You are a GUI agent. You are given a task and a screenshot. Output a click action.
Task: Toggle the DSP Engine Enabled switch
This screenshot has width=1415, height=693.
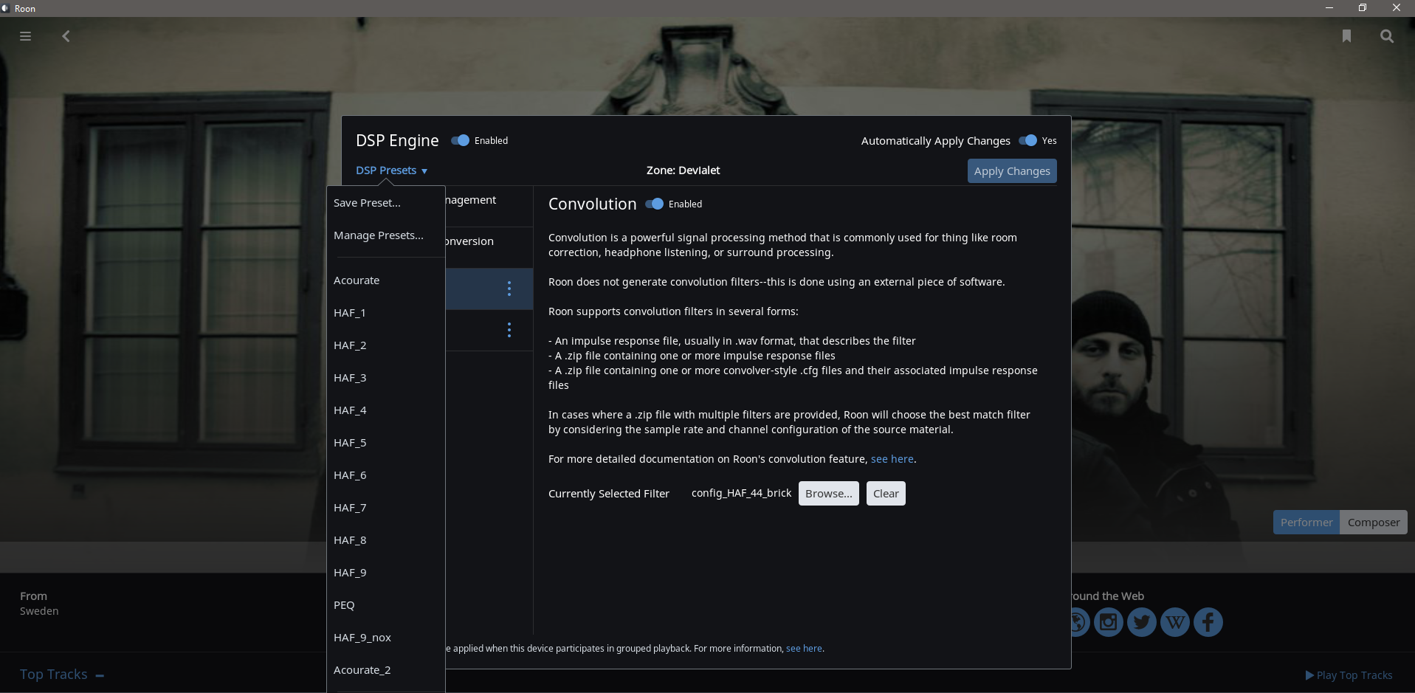click(x=460, y=140)
